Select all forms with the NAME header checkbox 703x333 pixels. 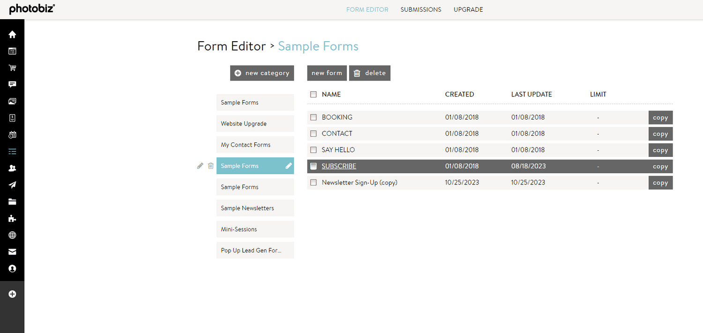pos(314,95)
